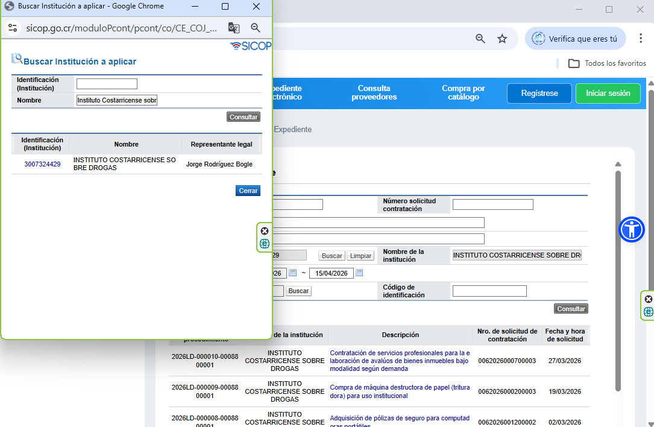Click the blue accessibility widget icon

pos(632,229)
